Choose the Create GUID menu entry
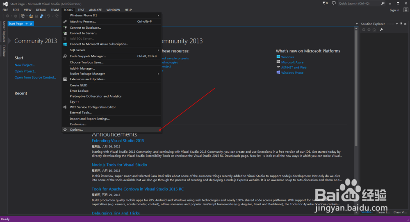410x222 pixels. click(x=112, y=86)
